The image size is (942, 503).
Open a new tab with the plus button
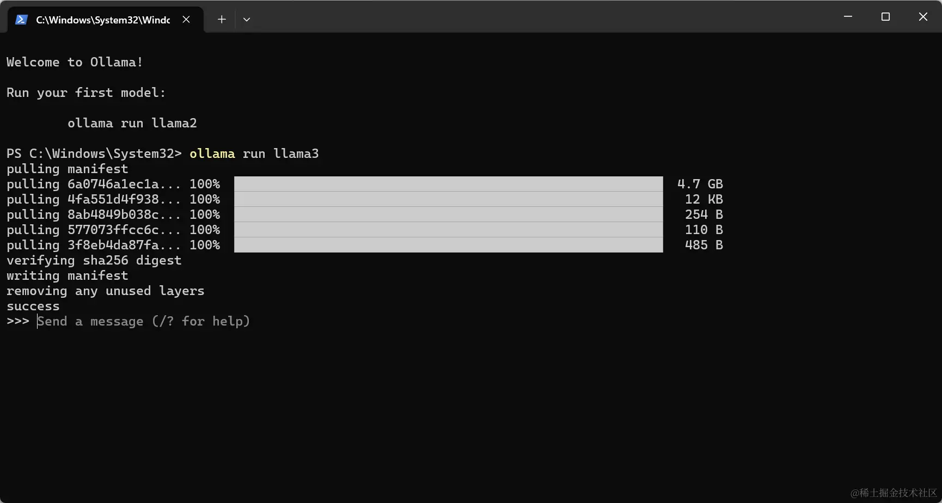click(x=222, y=20)
